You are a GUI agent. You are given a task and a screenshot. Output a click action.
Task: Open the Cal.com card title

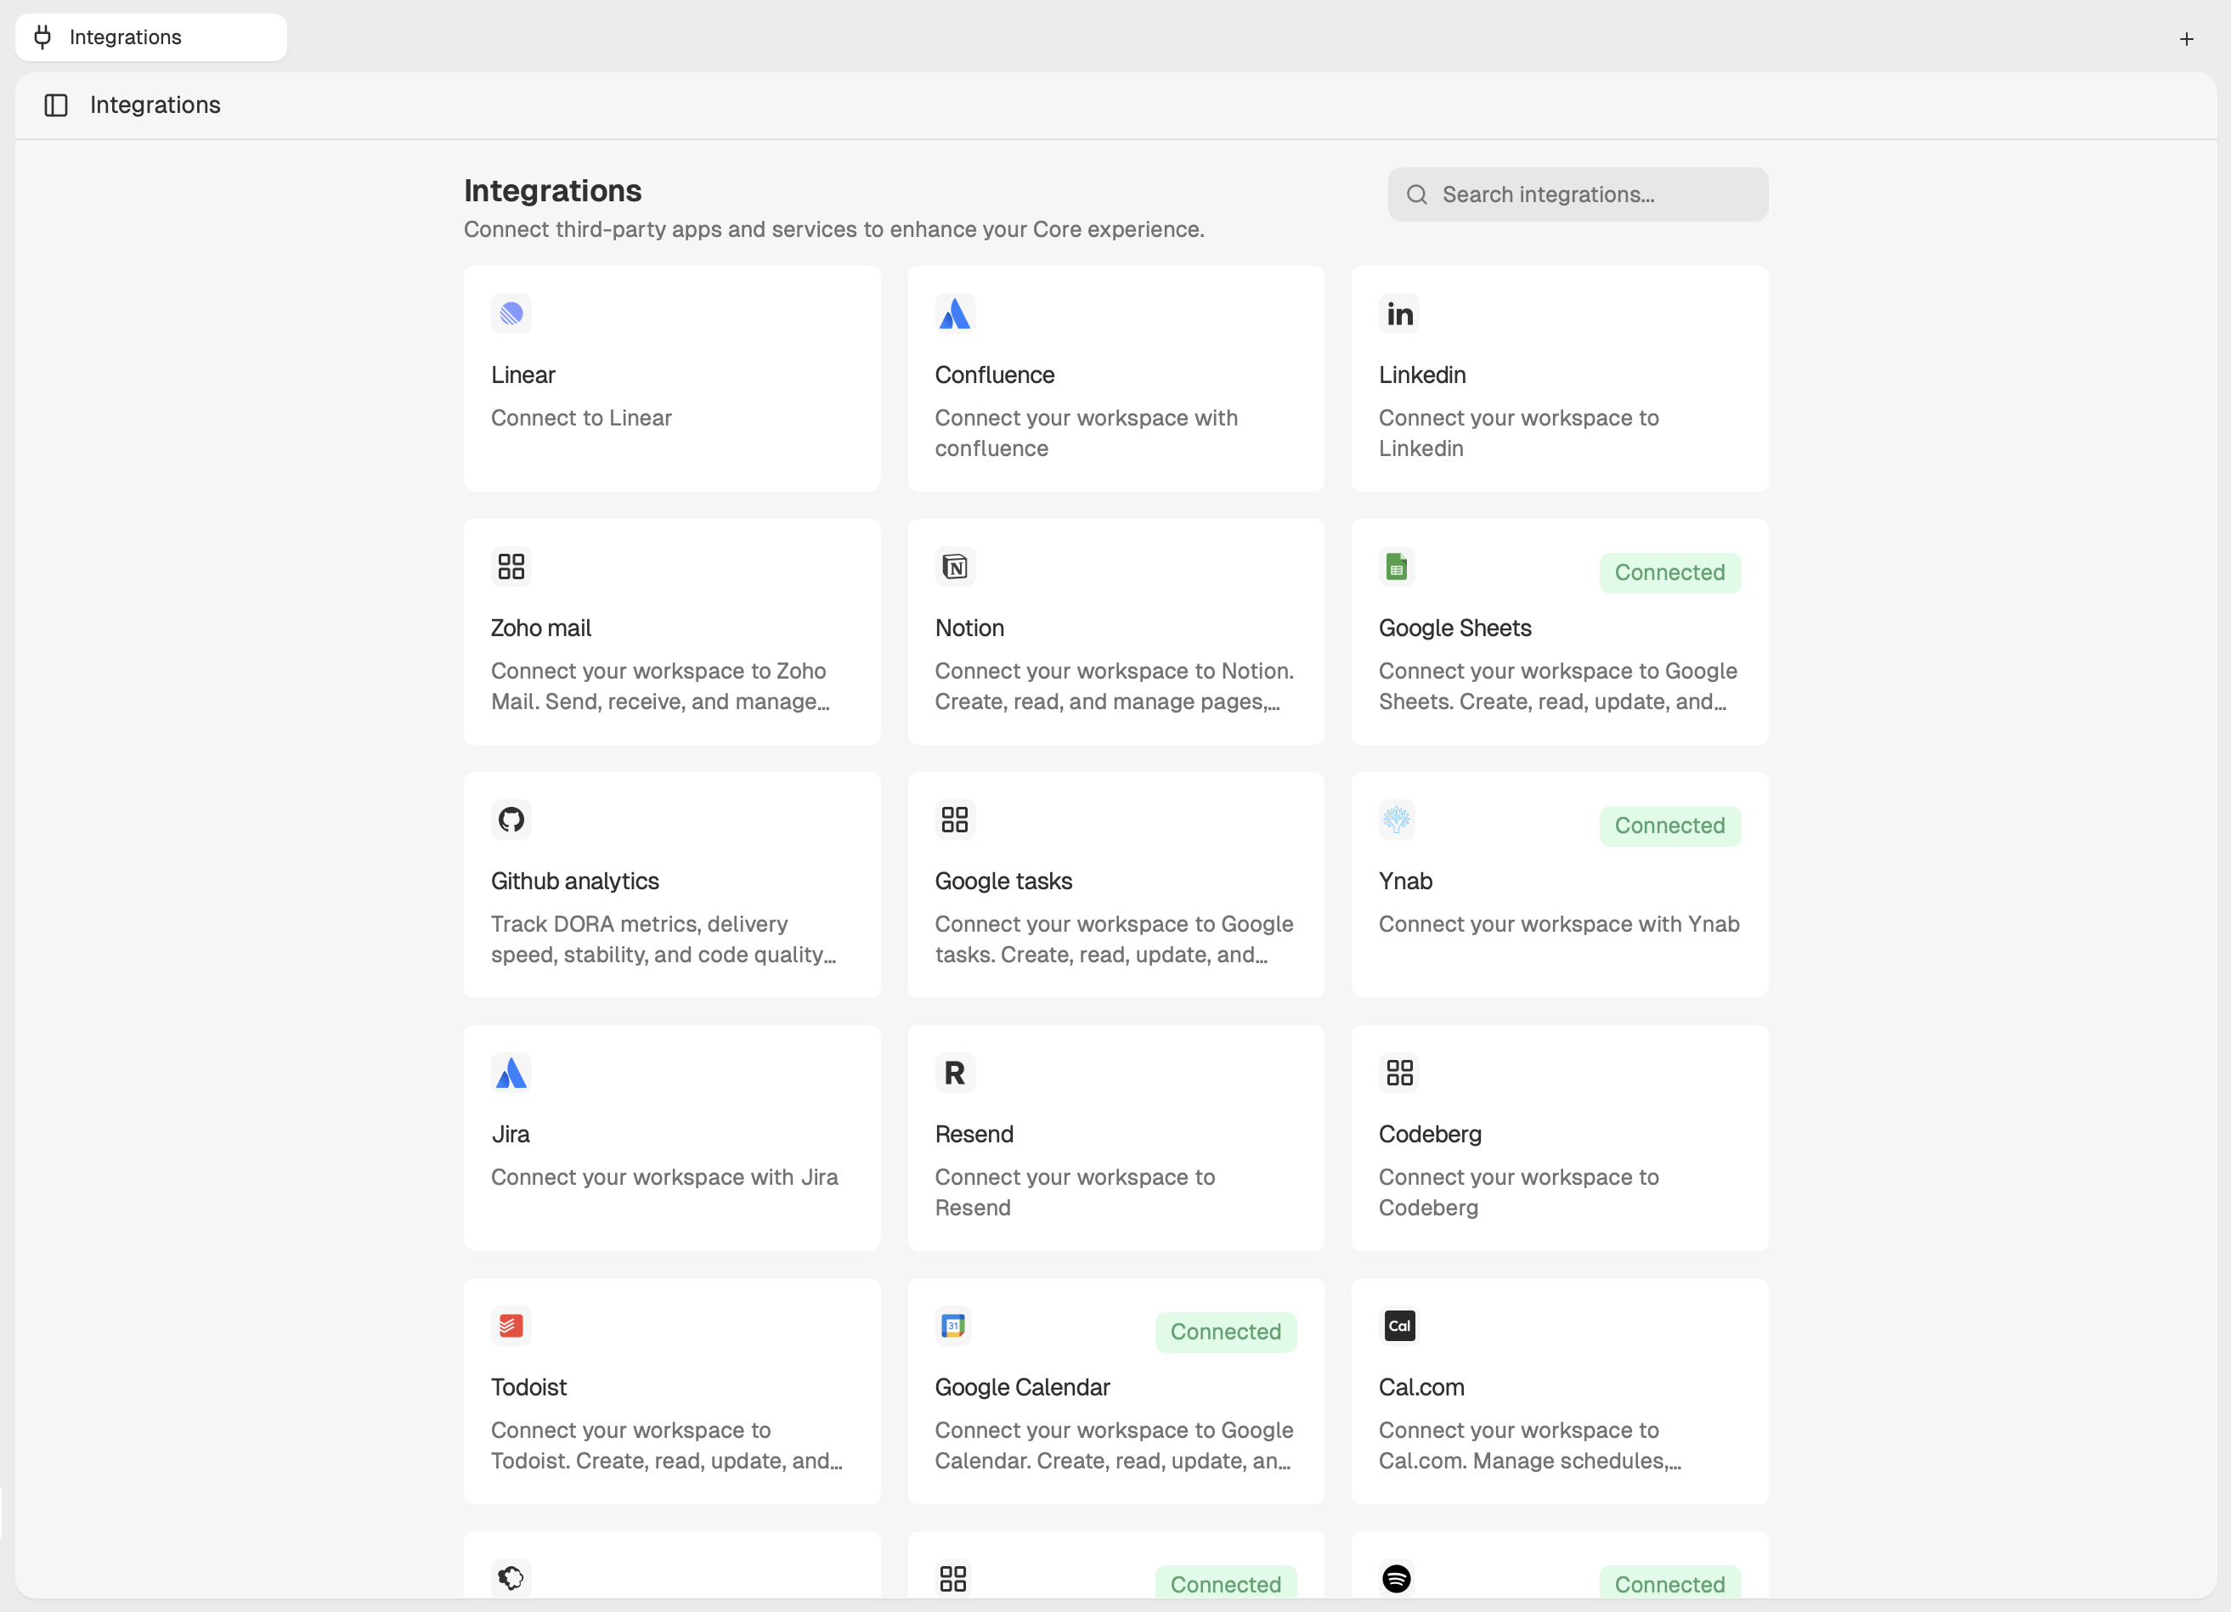(1421, 1387)
